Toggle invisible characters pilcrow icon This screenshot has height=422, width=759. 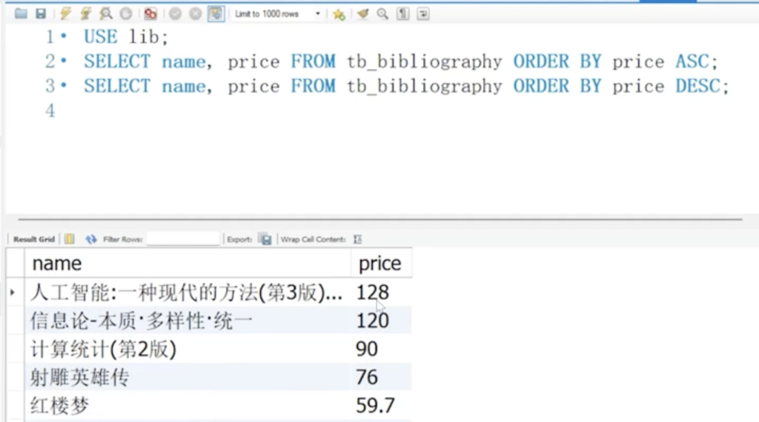coord(402,13)
